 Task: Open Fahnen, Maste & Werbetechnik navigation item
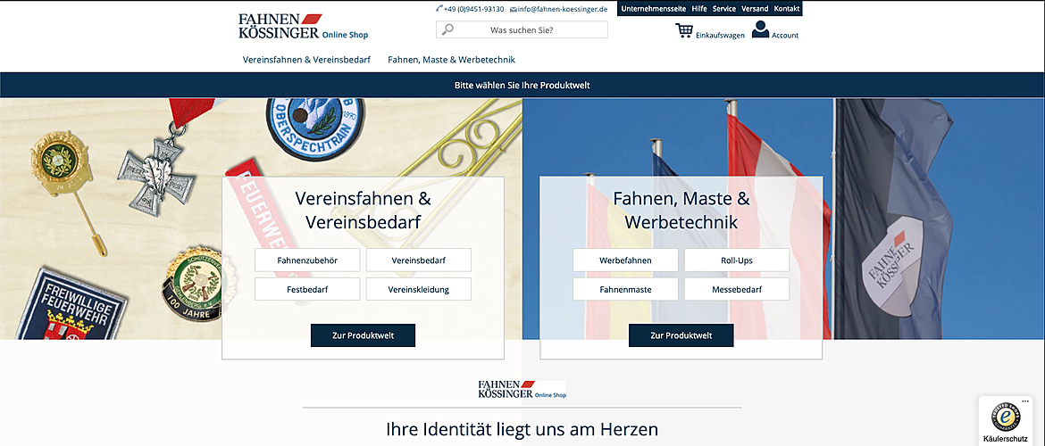point(451,59)
